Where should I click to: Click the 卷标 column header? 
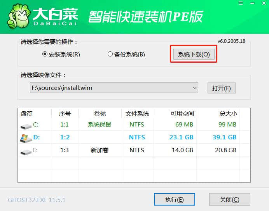click(x=100, y=114)
